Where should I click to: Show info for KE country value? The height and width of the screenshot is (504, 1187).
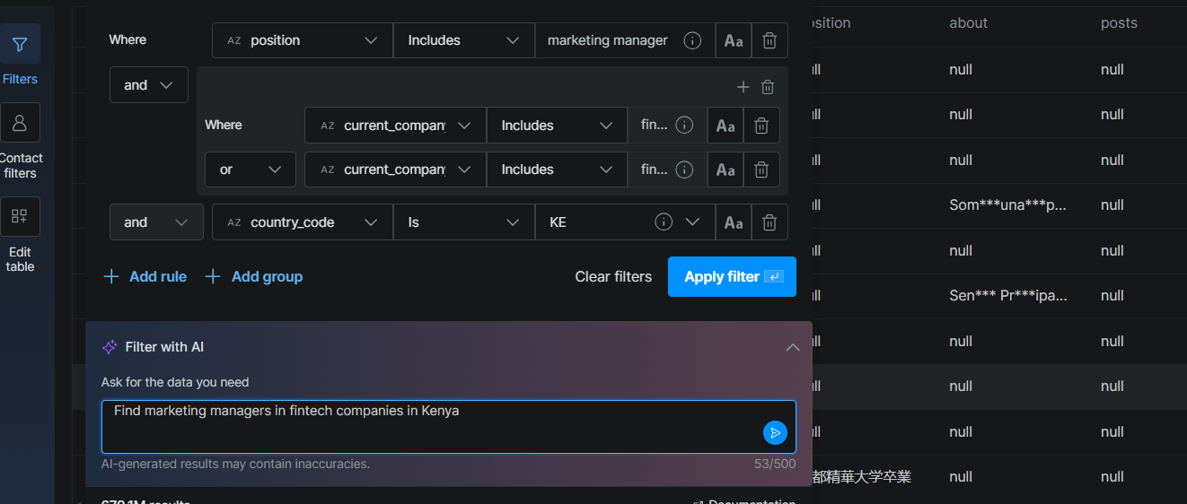click(x=664, y=222)
